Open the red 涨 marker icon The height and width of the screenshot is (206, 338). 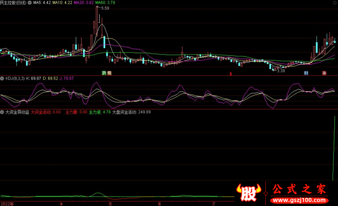tap(324, 73)
